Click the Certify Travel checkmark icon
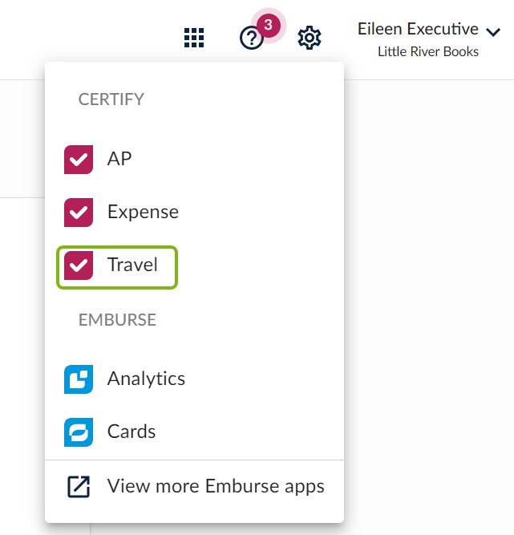Screen dimensions: 514x535 point(79,265)
